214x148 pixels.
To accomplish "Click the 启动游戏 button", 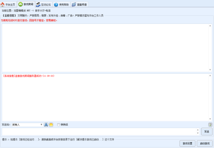I will coord(205,143).
